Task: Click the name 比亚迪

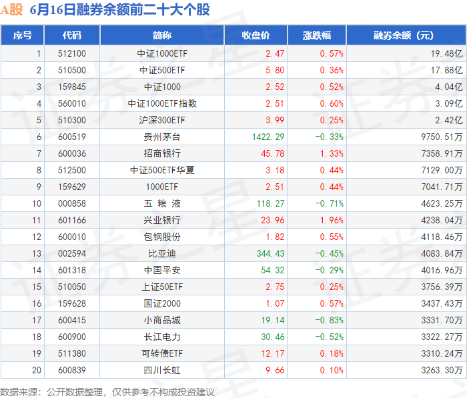Action: click(x=162, y=253)
